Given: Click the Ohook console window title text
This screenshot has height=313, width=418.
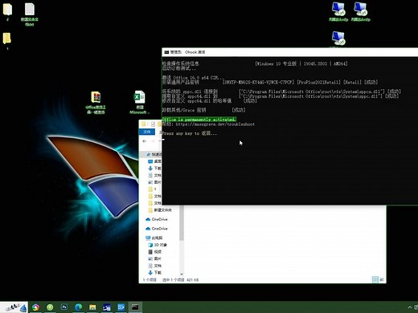Looking at the screenshot, I should 195,52.
